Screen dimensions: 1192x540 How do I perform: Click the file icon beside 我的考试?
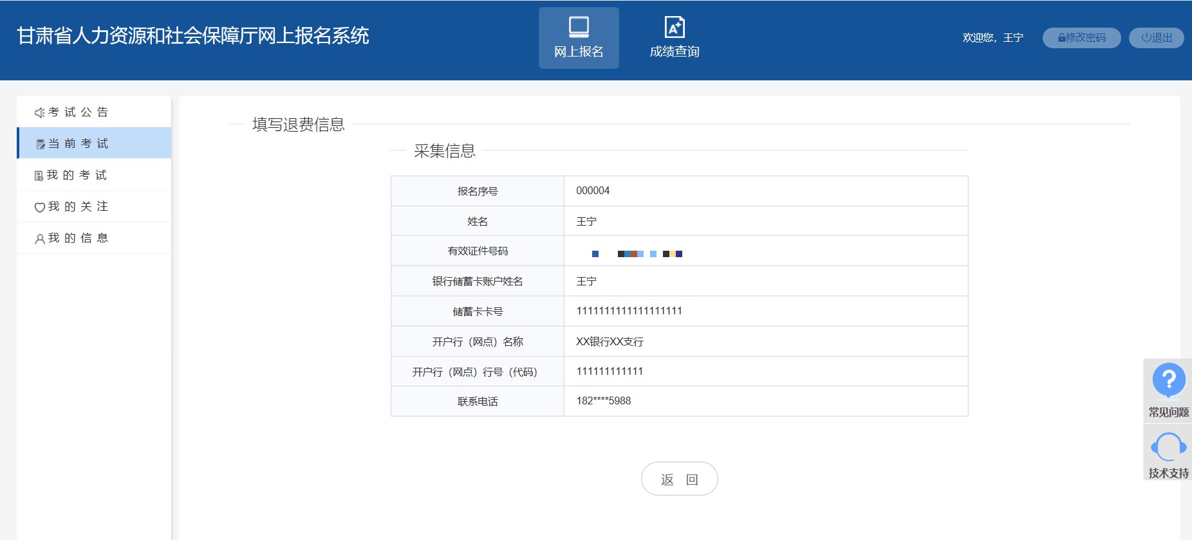point(39,175)
